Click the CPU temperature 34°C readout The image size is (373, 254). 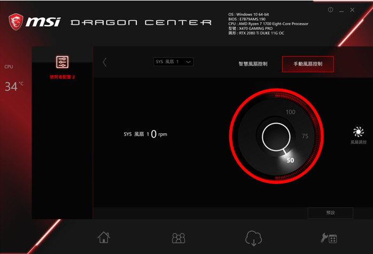(14, 87)
